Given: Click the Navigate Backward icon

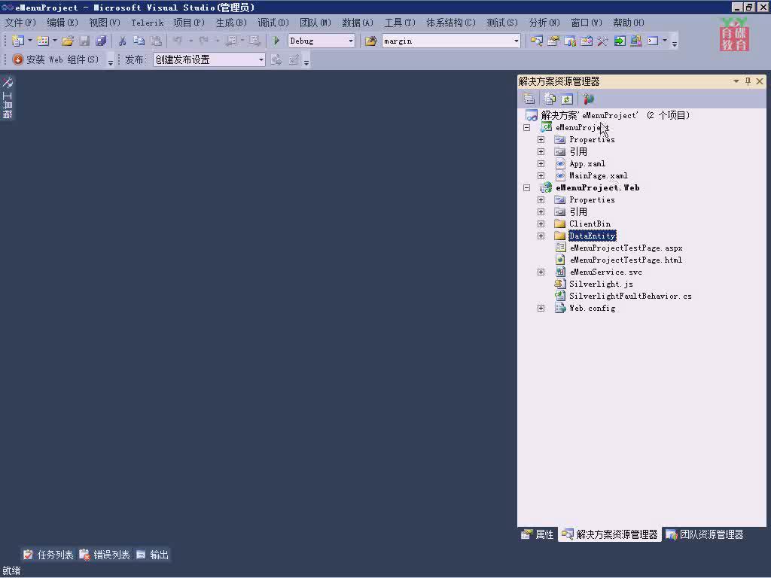Looking at the screenshot, I should pos(230,41).
